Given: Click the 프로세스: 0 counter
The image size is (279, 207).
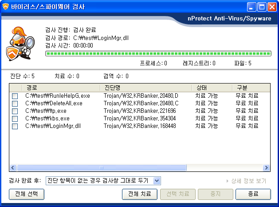Looking at the screenshot, I should point(153,63).
